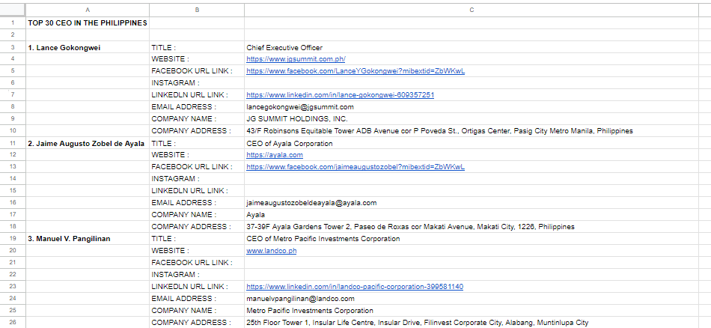Select the company name cell "Metro Pacific Investments Corporation"
This screenshot has height=328, width=711.
(x=472, y=310)
